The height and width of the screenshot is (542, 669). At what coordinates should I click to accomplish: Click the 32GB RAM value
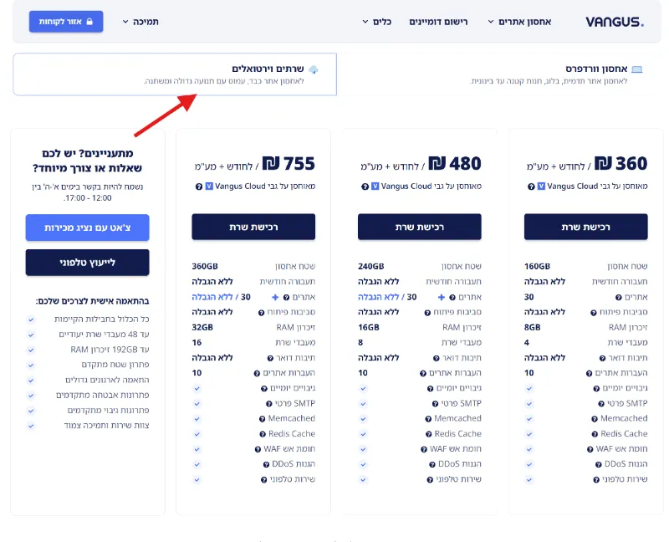coord(202,327)
